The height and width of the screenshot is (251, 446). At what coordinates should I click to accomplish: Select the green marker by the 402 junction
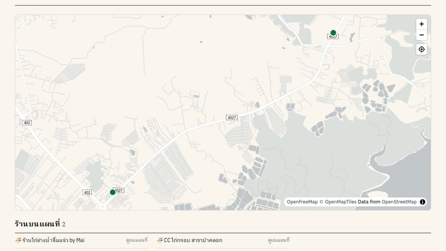[x=113, y=192]
